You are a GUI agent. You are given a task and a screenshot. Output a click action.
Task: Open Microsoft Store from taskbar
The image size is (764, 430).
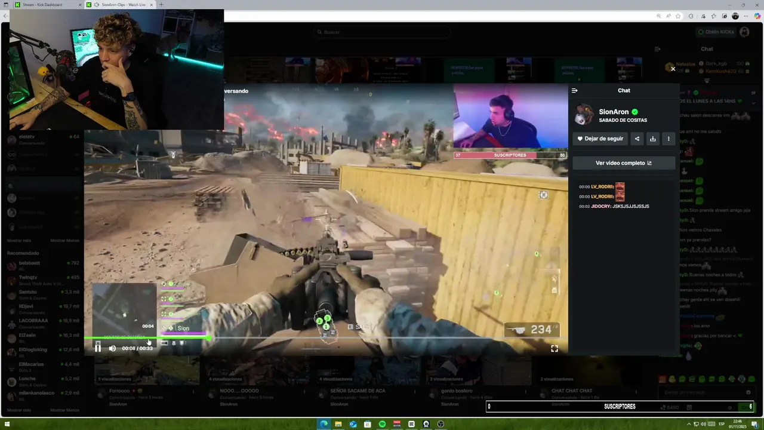pyautogui.click(x=368, y=424)
